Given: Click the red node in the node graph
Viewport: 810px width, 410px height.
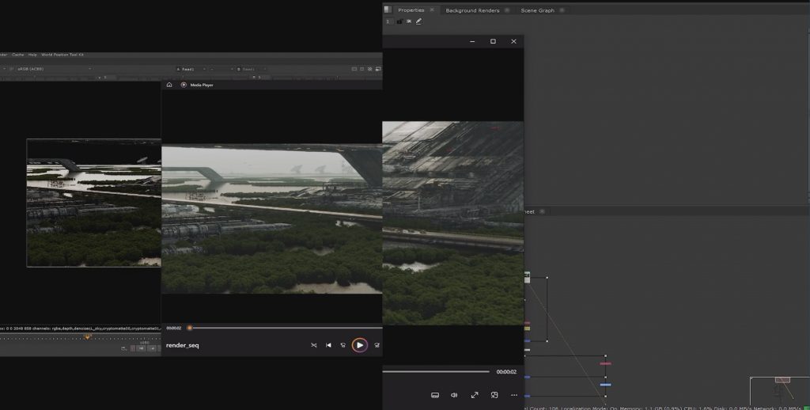Looking at the screenshot, I should tap(605, 363).
